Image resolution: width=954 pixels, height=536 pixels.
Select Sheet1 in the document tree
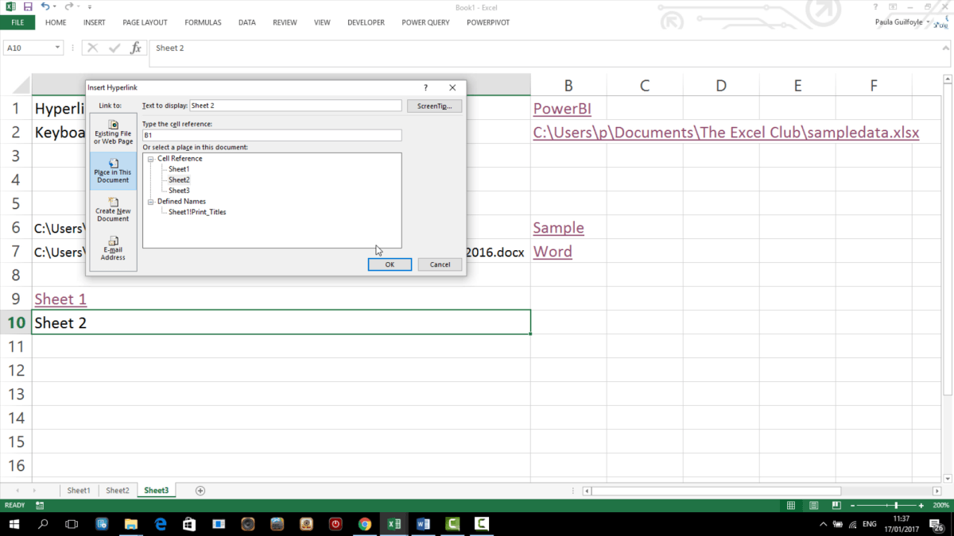pos(179,169)
